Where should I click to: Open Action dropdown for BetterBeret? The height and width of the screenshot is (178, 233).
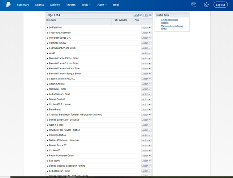146,110
